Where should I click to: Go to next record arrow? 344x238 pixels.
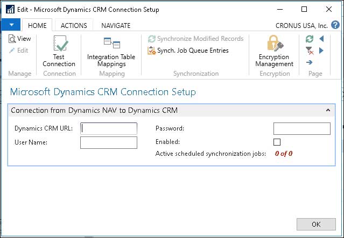[x=321, y=51]
